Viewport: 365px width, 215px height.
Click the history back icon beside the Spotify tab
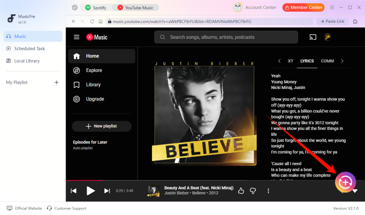74,8
